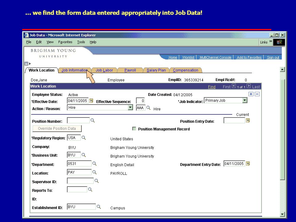Open the Supervisor ID lookup
The image size is (296, 222).
(x=97, y=181)
